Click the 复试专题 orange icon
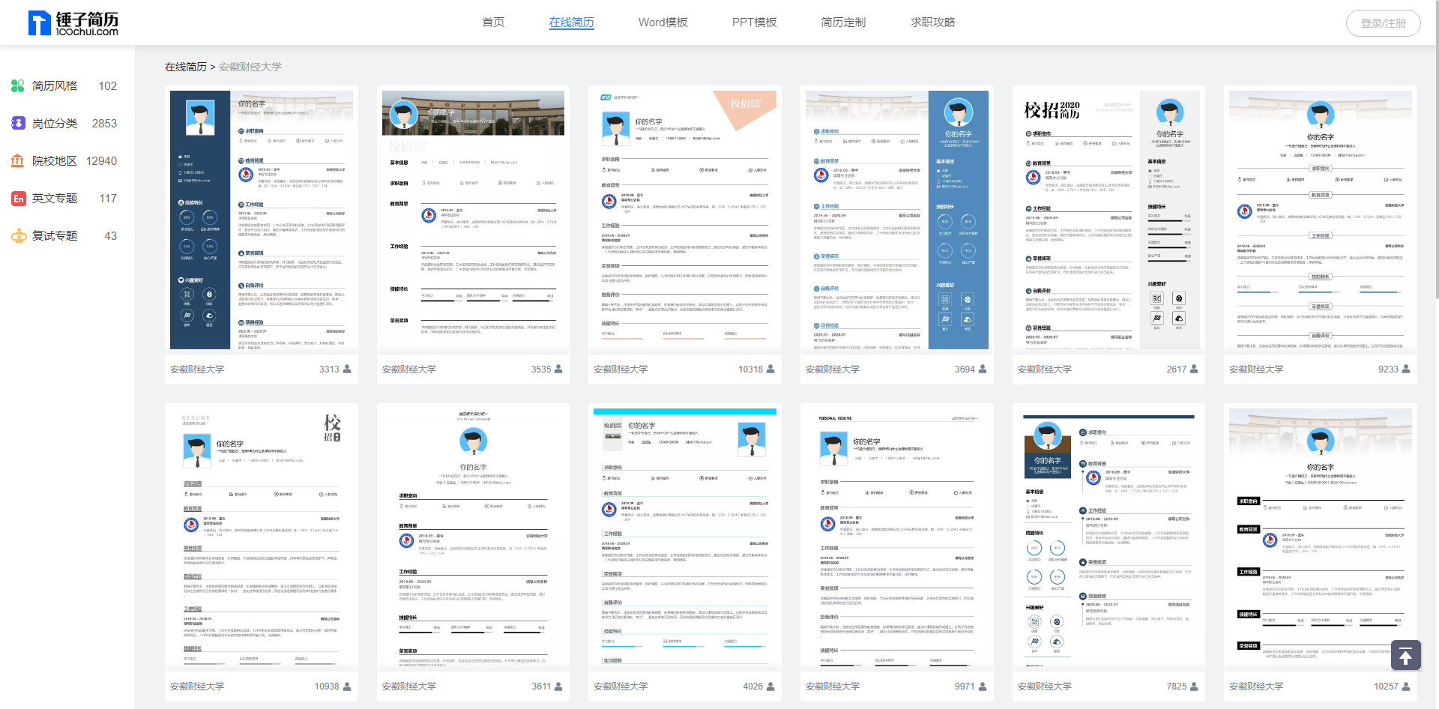 [x=18, y=235]
